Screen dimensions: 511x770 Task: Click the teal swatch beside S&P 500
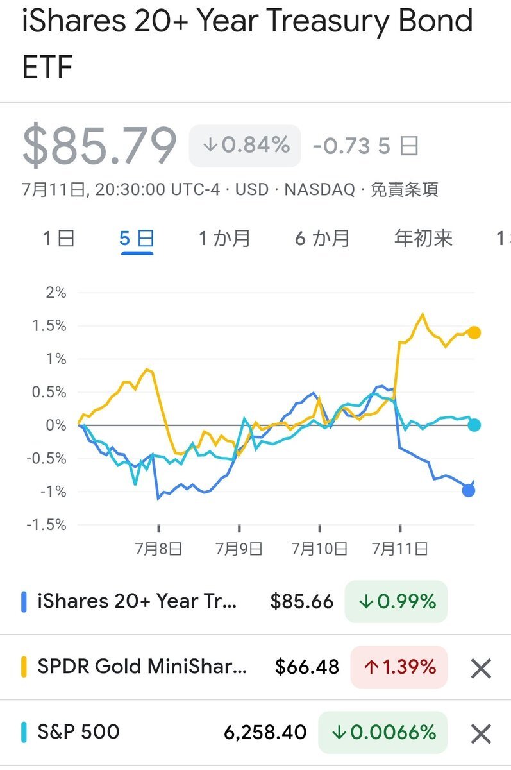[x=24, y=732]
